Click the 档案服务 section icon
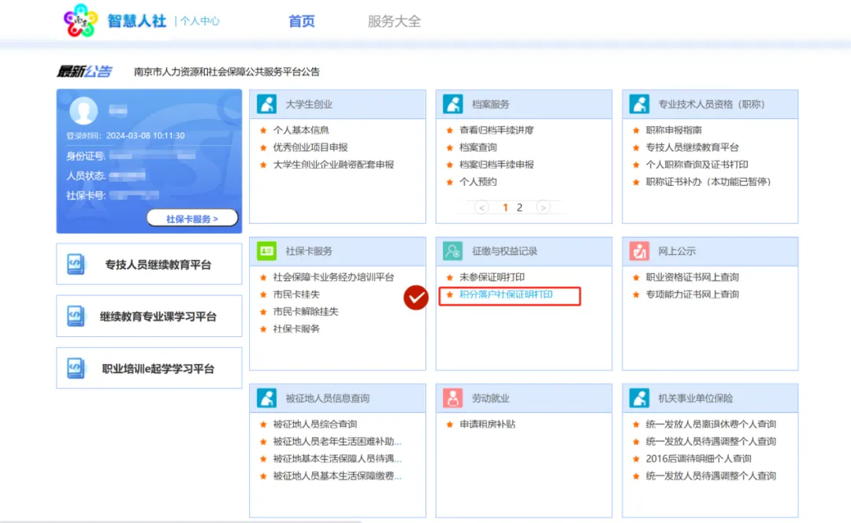 point(452,104)
